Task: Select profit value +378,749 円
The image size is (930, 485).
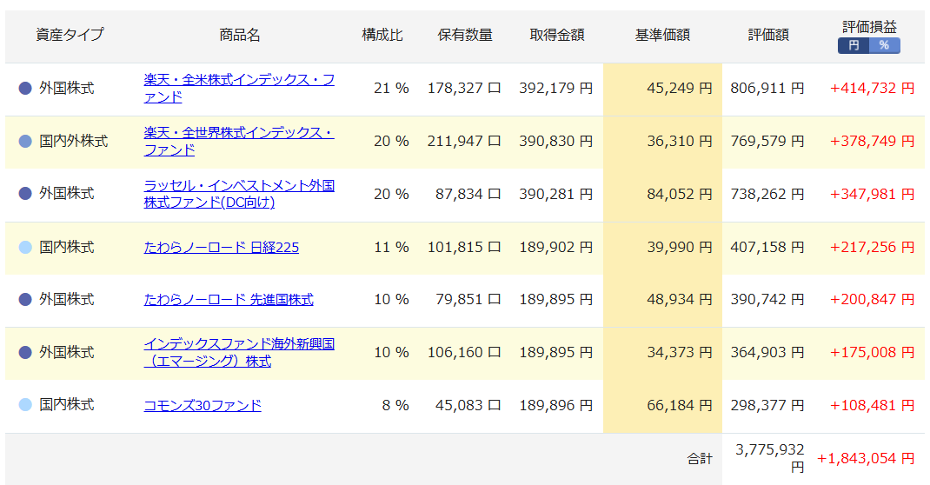Action: tap(872, 141)
